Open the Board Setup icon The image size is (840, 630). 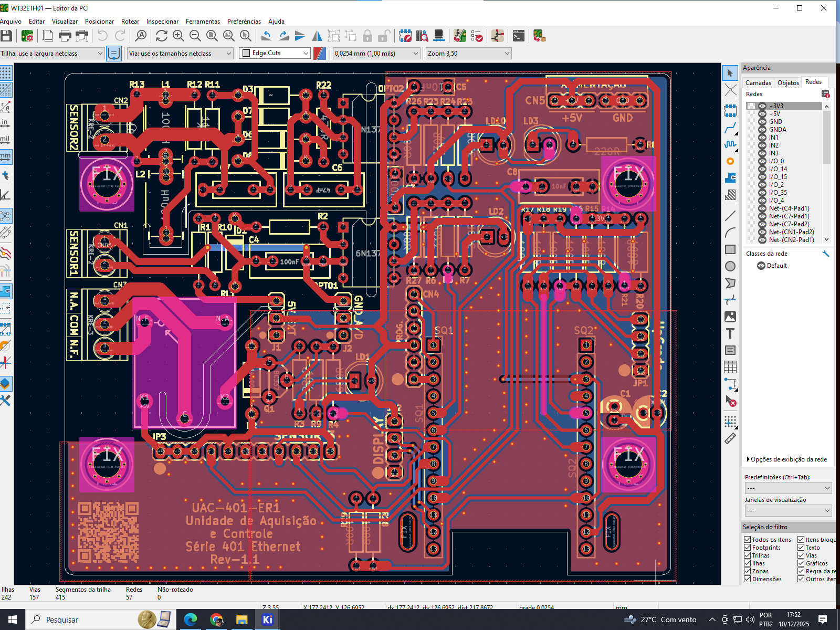(27, 36)
